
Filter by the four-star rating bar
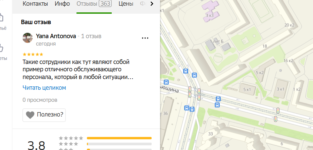click(119, 144)
